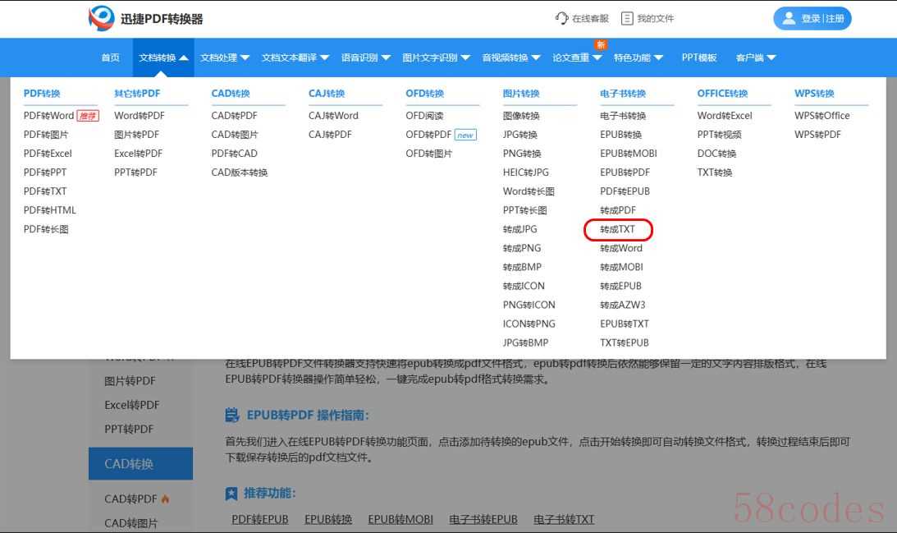Image resolution: width=897 pixels, height=533 pixels.
Task: Click PDF转Excel in the menu
Action: [48, 154]
